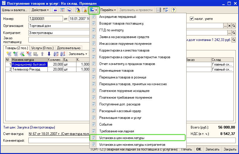The width and height of the screenshot is (239, 154).
Task: Click the 'Комментарий' input field
Action: tap(59, 141)
